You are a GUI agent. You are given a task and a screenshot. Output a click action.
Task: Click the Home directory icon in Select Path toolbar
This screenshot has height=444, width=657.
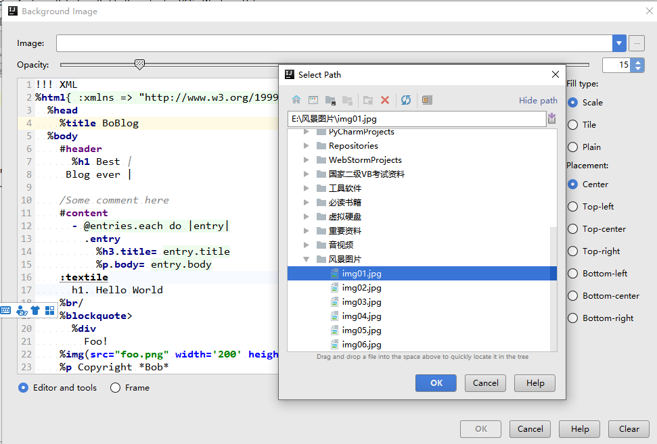pyautogui.click(x=296, y=100)
